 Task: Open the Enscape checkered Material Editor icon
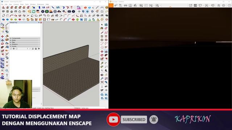click(x=55, y=12)
